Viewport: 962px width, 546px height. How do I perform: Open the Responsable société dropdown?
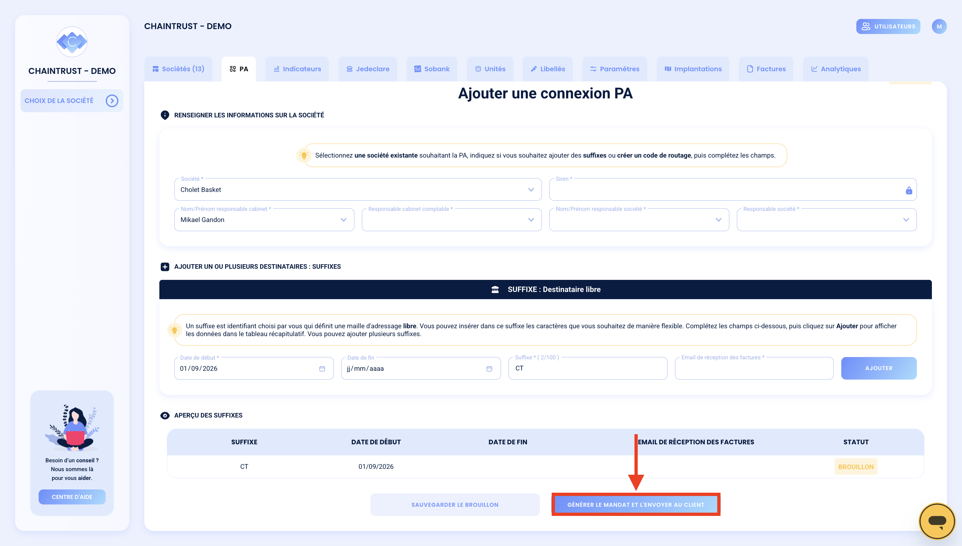click(x=827, y=220)
